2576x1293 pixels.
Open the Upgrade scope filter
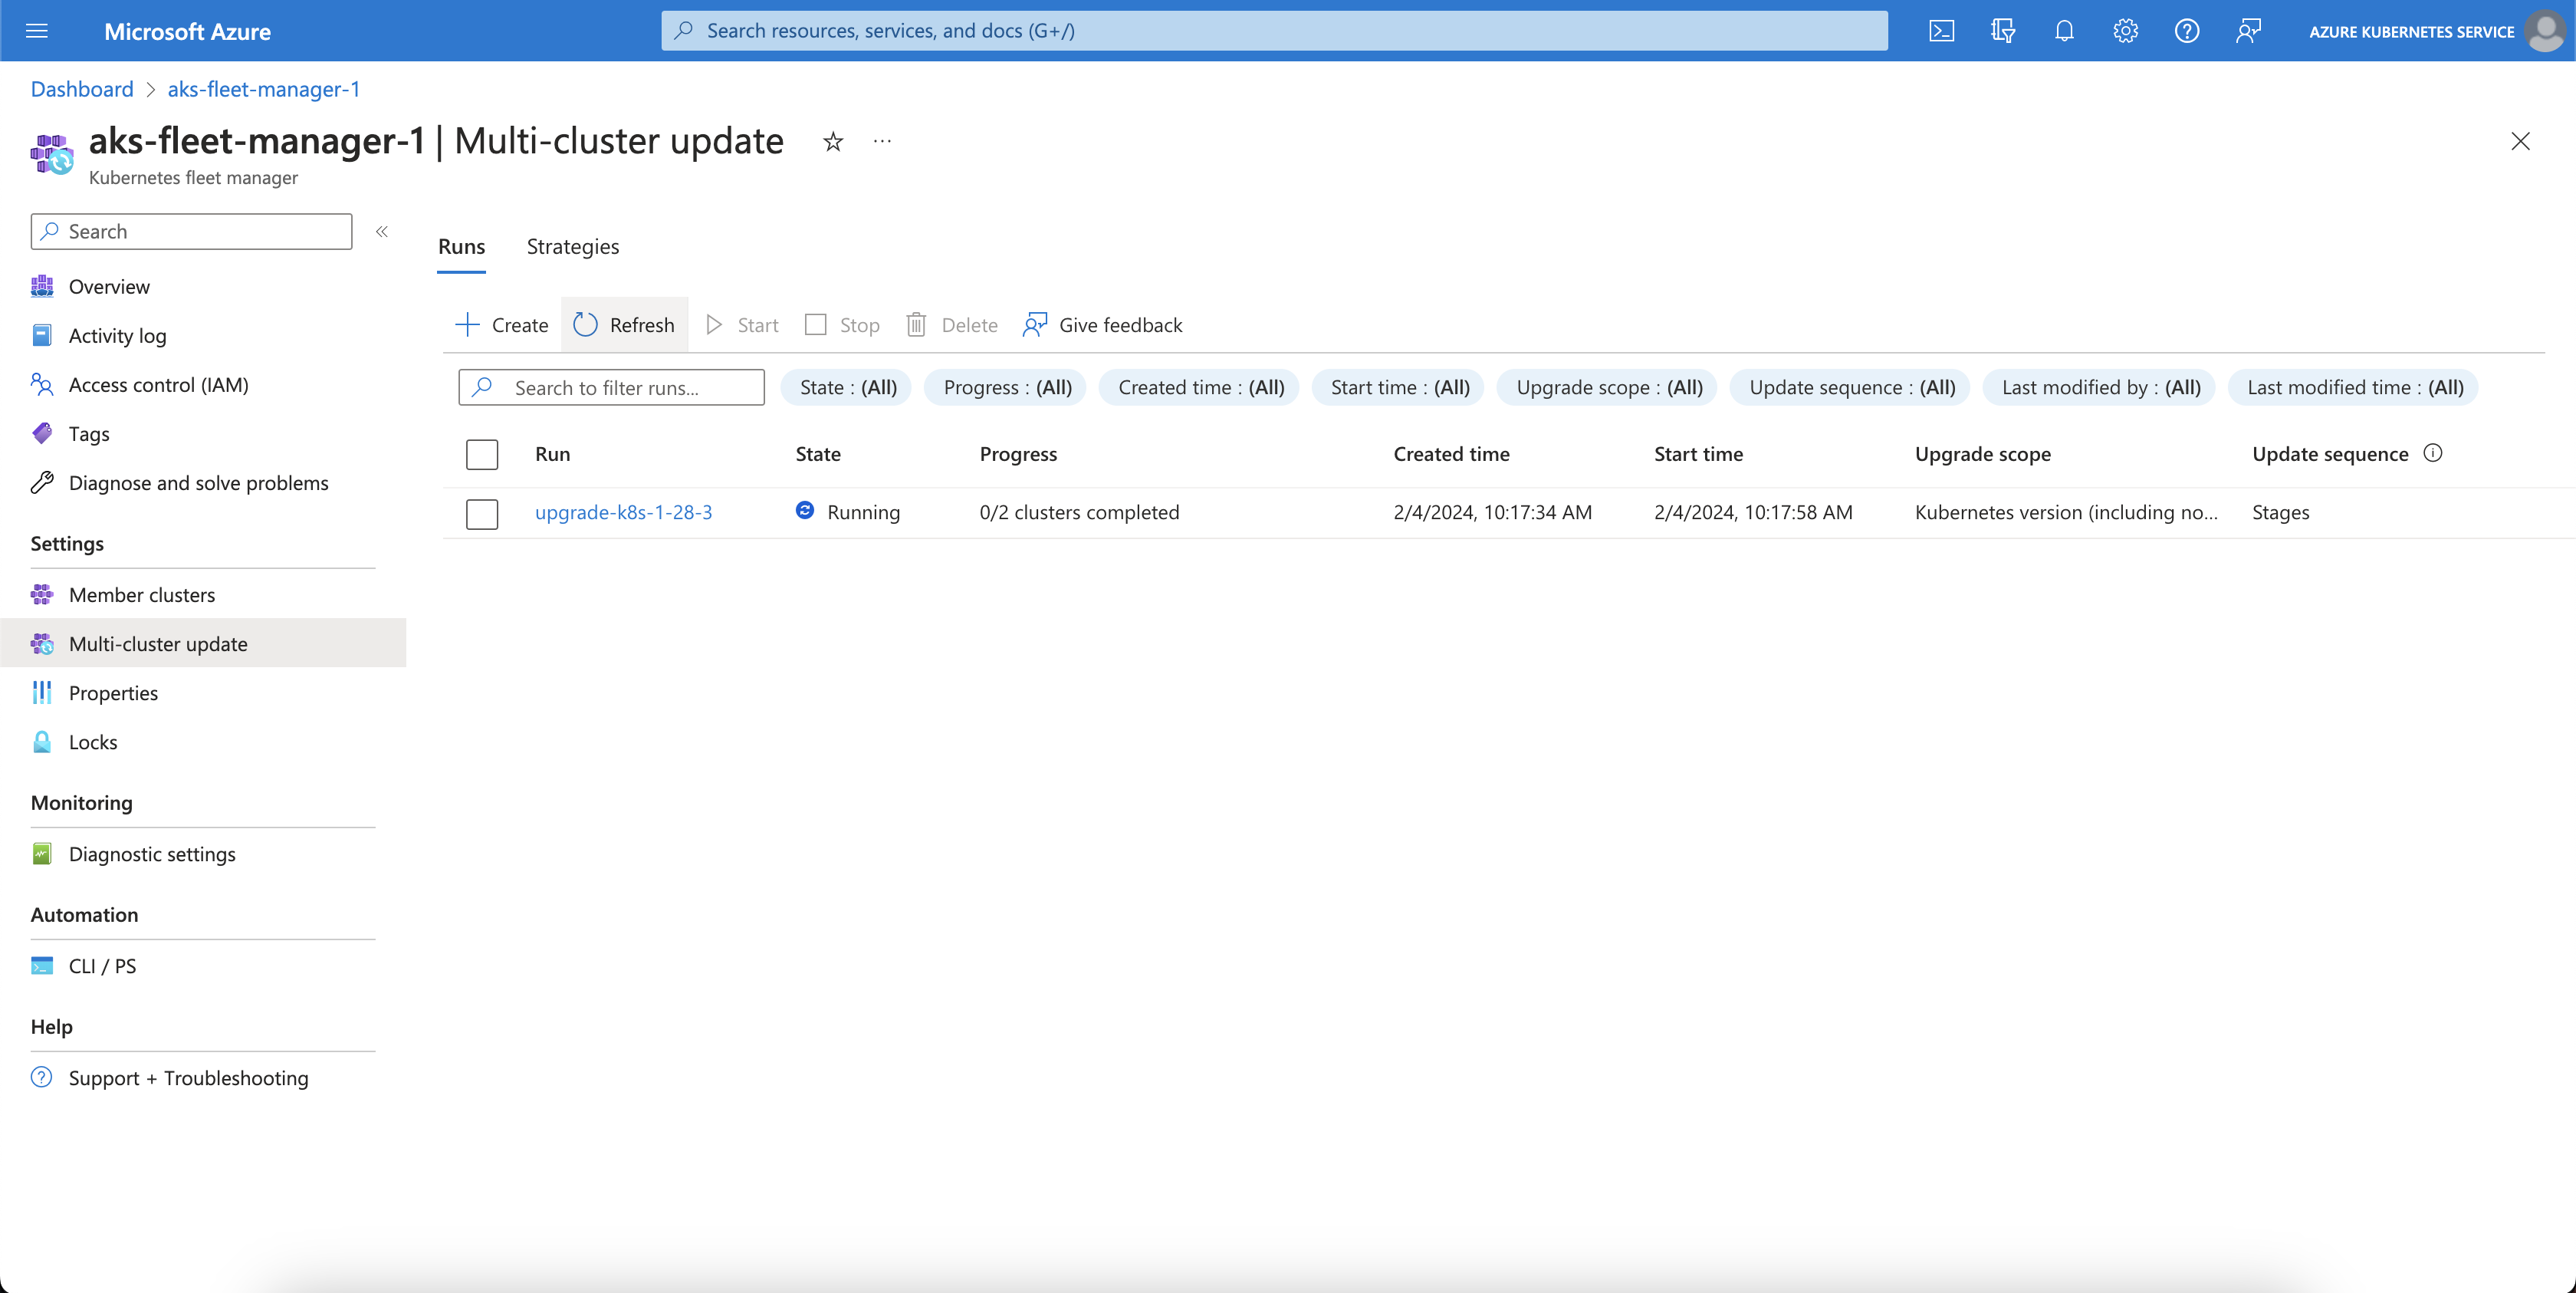point(1608,387)
